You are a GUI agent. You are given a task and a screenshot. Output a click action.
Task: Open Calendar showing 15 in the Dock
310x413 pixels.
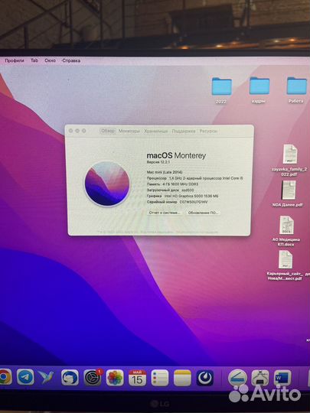coord(137,378)
